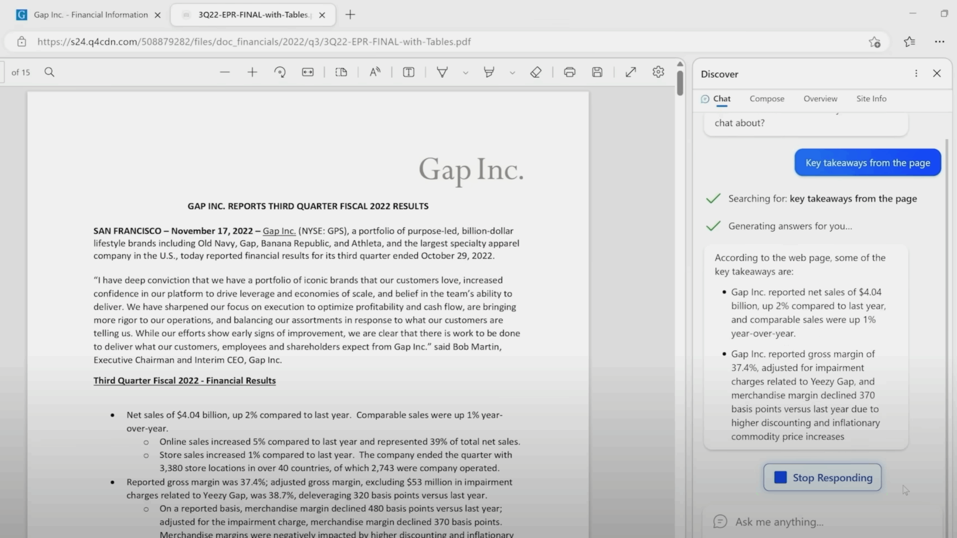View site security lock info
This screenshot has width=957, height=538.
[22, 41]
